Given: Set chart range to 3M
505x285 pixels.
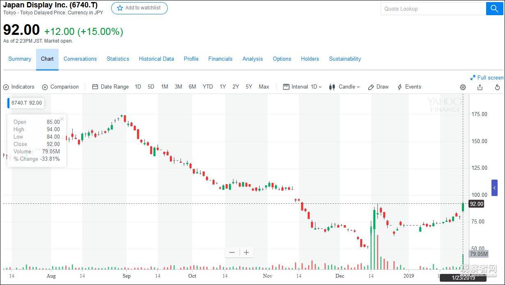Looking at the screenshot, I should [178, 87].
